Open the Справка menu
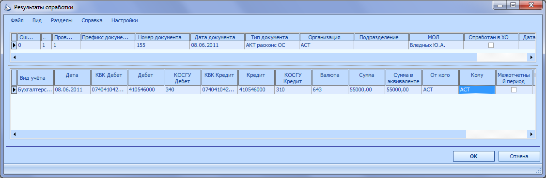546x178 pixels. (x=92, y=20)
